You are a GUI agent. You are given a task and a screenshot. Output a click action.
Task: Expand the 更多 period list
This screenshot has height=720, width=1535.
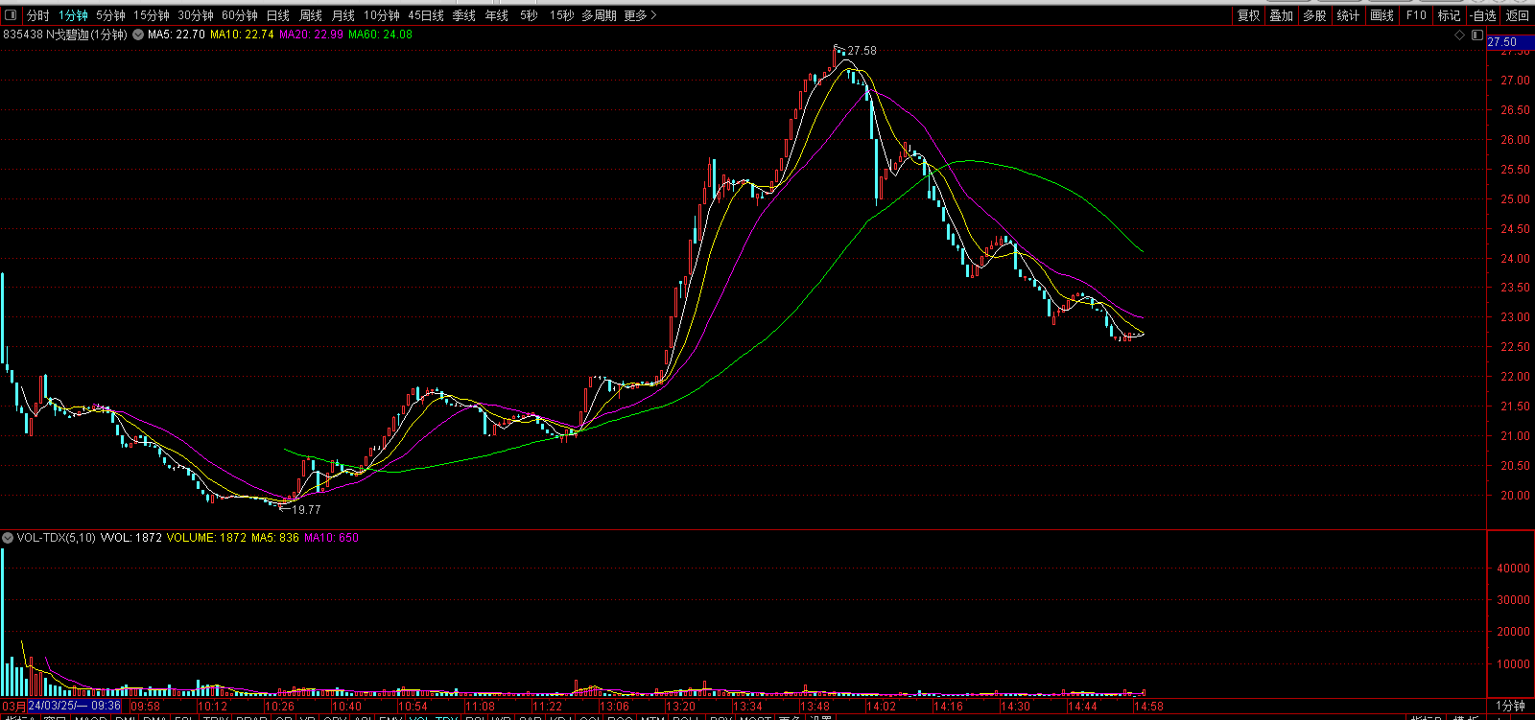pyautogui.click(x=641, y=15)
